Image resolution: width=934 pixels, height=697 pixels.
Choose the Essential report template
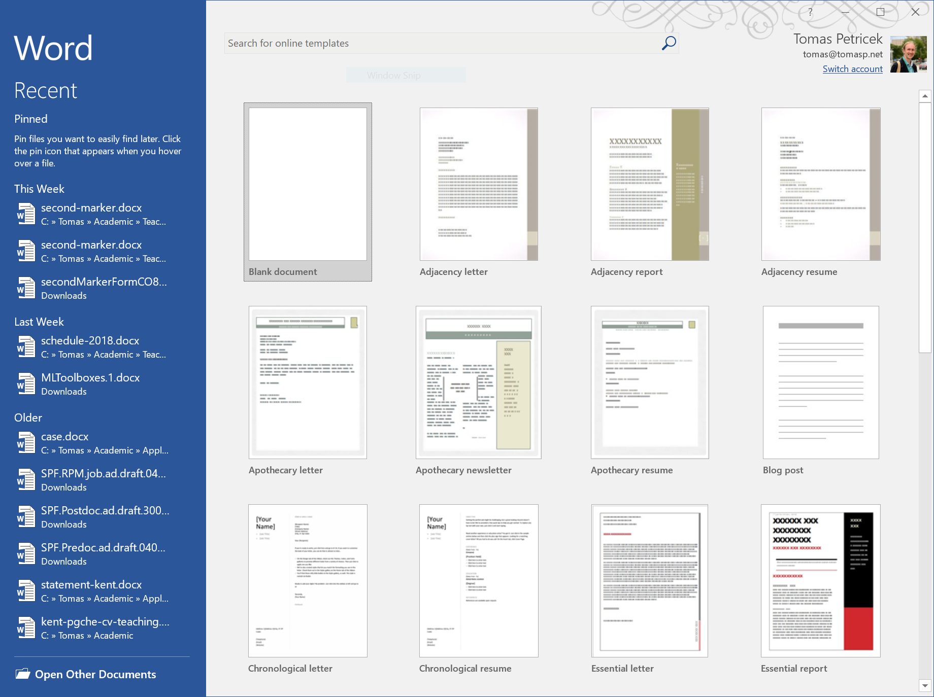pyautogui.click(x=821, y=588)
